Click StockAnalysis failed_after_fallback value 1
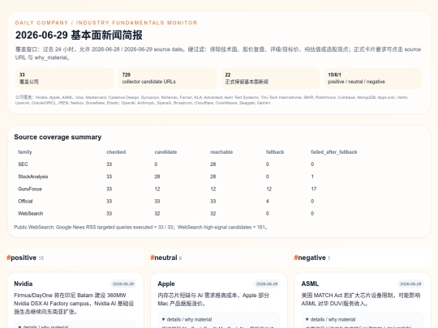Viewport: 438px width, 328px height. [x=312, y=177]
